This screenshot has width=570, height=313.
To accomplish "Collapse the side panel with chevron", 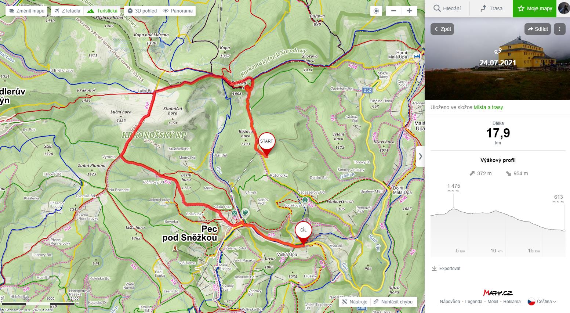I will point(420,156).
